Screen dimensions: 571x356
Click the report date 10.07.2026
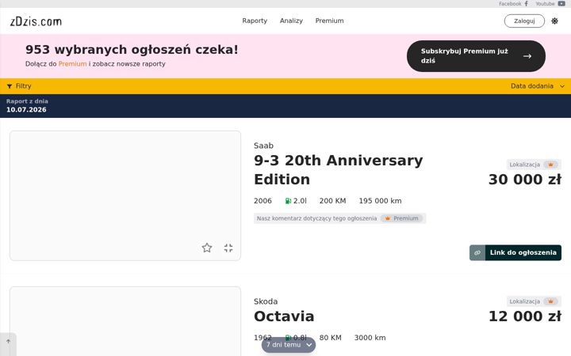[x=26, y=110]
